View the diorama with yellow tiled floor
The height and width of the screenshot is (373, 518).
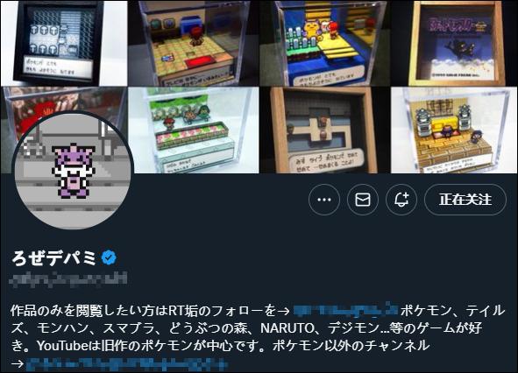point(193,43)
